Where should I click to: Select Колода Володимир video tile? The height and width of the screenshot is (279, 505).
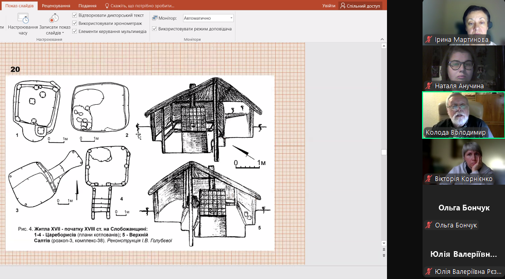click(463, 115)
